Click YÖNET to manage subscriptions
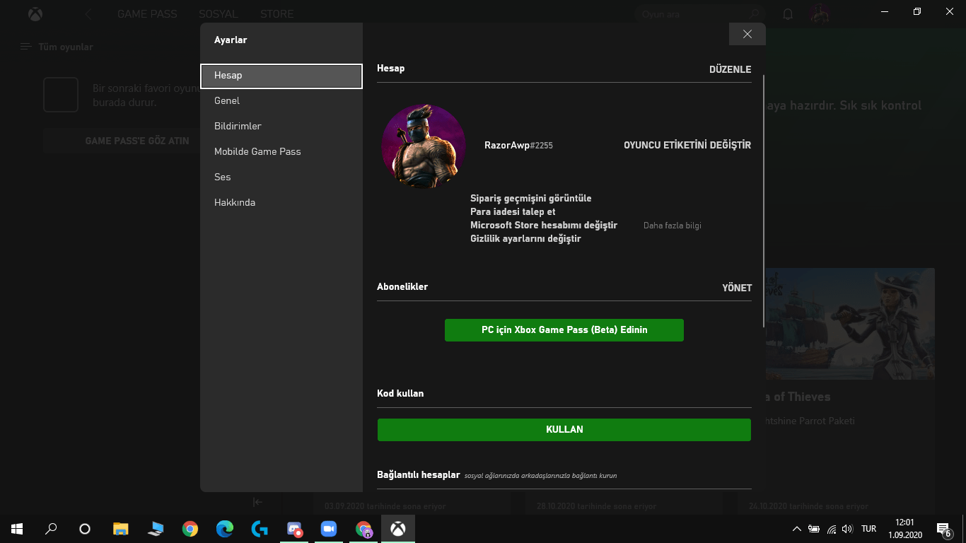 [737, 288]
